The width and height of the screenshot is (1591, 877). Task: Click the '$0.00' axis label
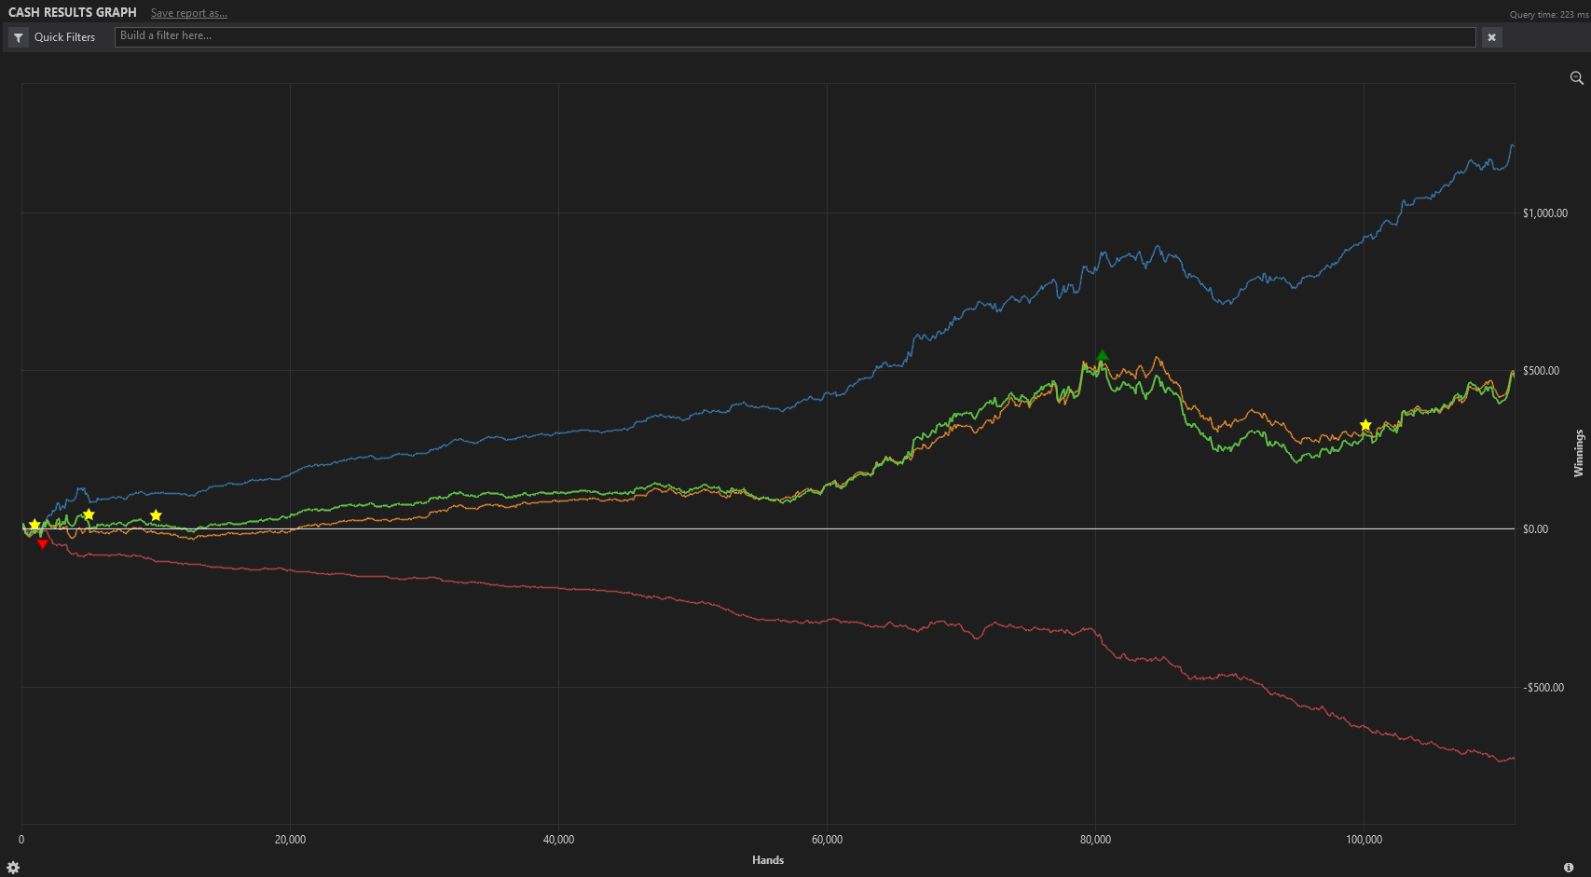click(1535, 529)
